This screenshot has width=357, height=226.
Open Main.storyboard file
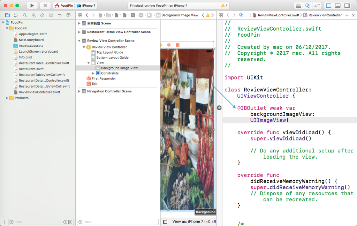31,40
